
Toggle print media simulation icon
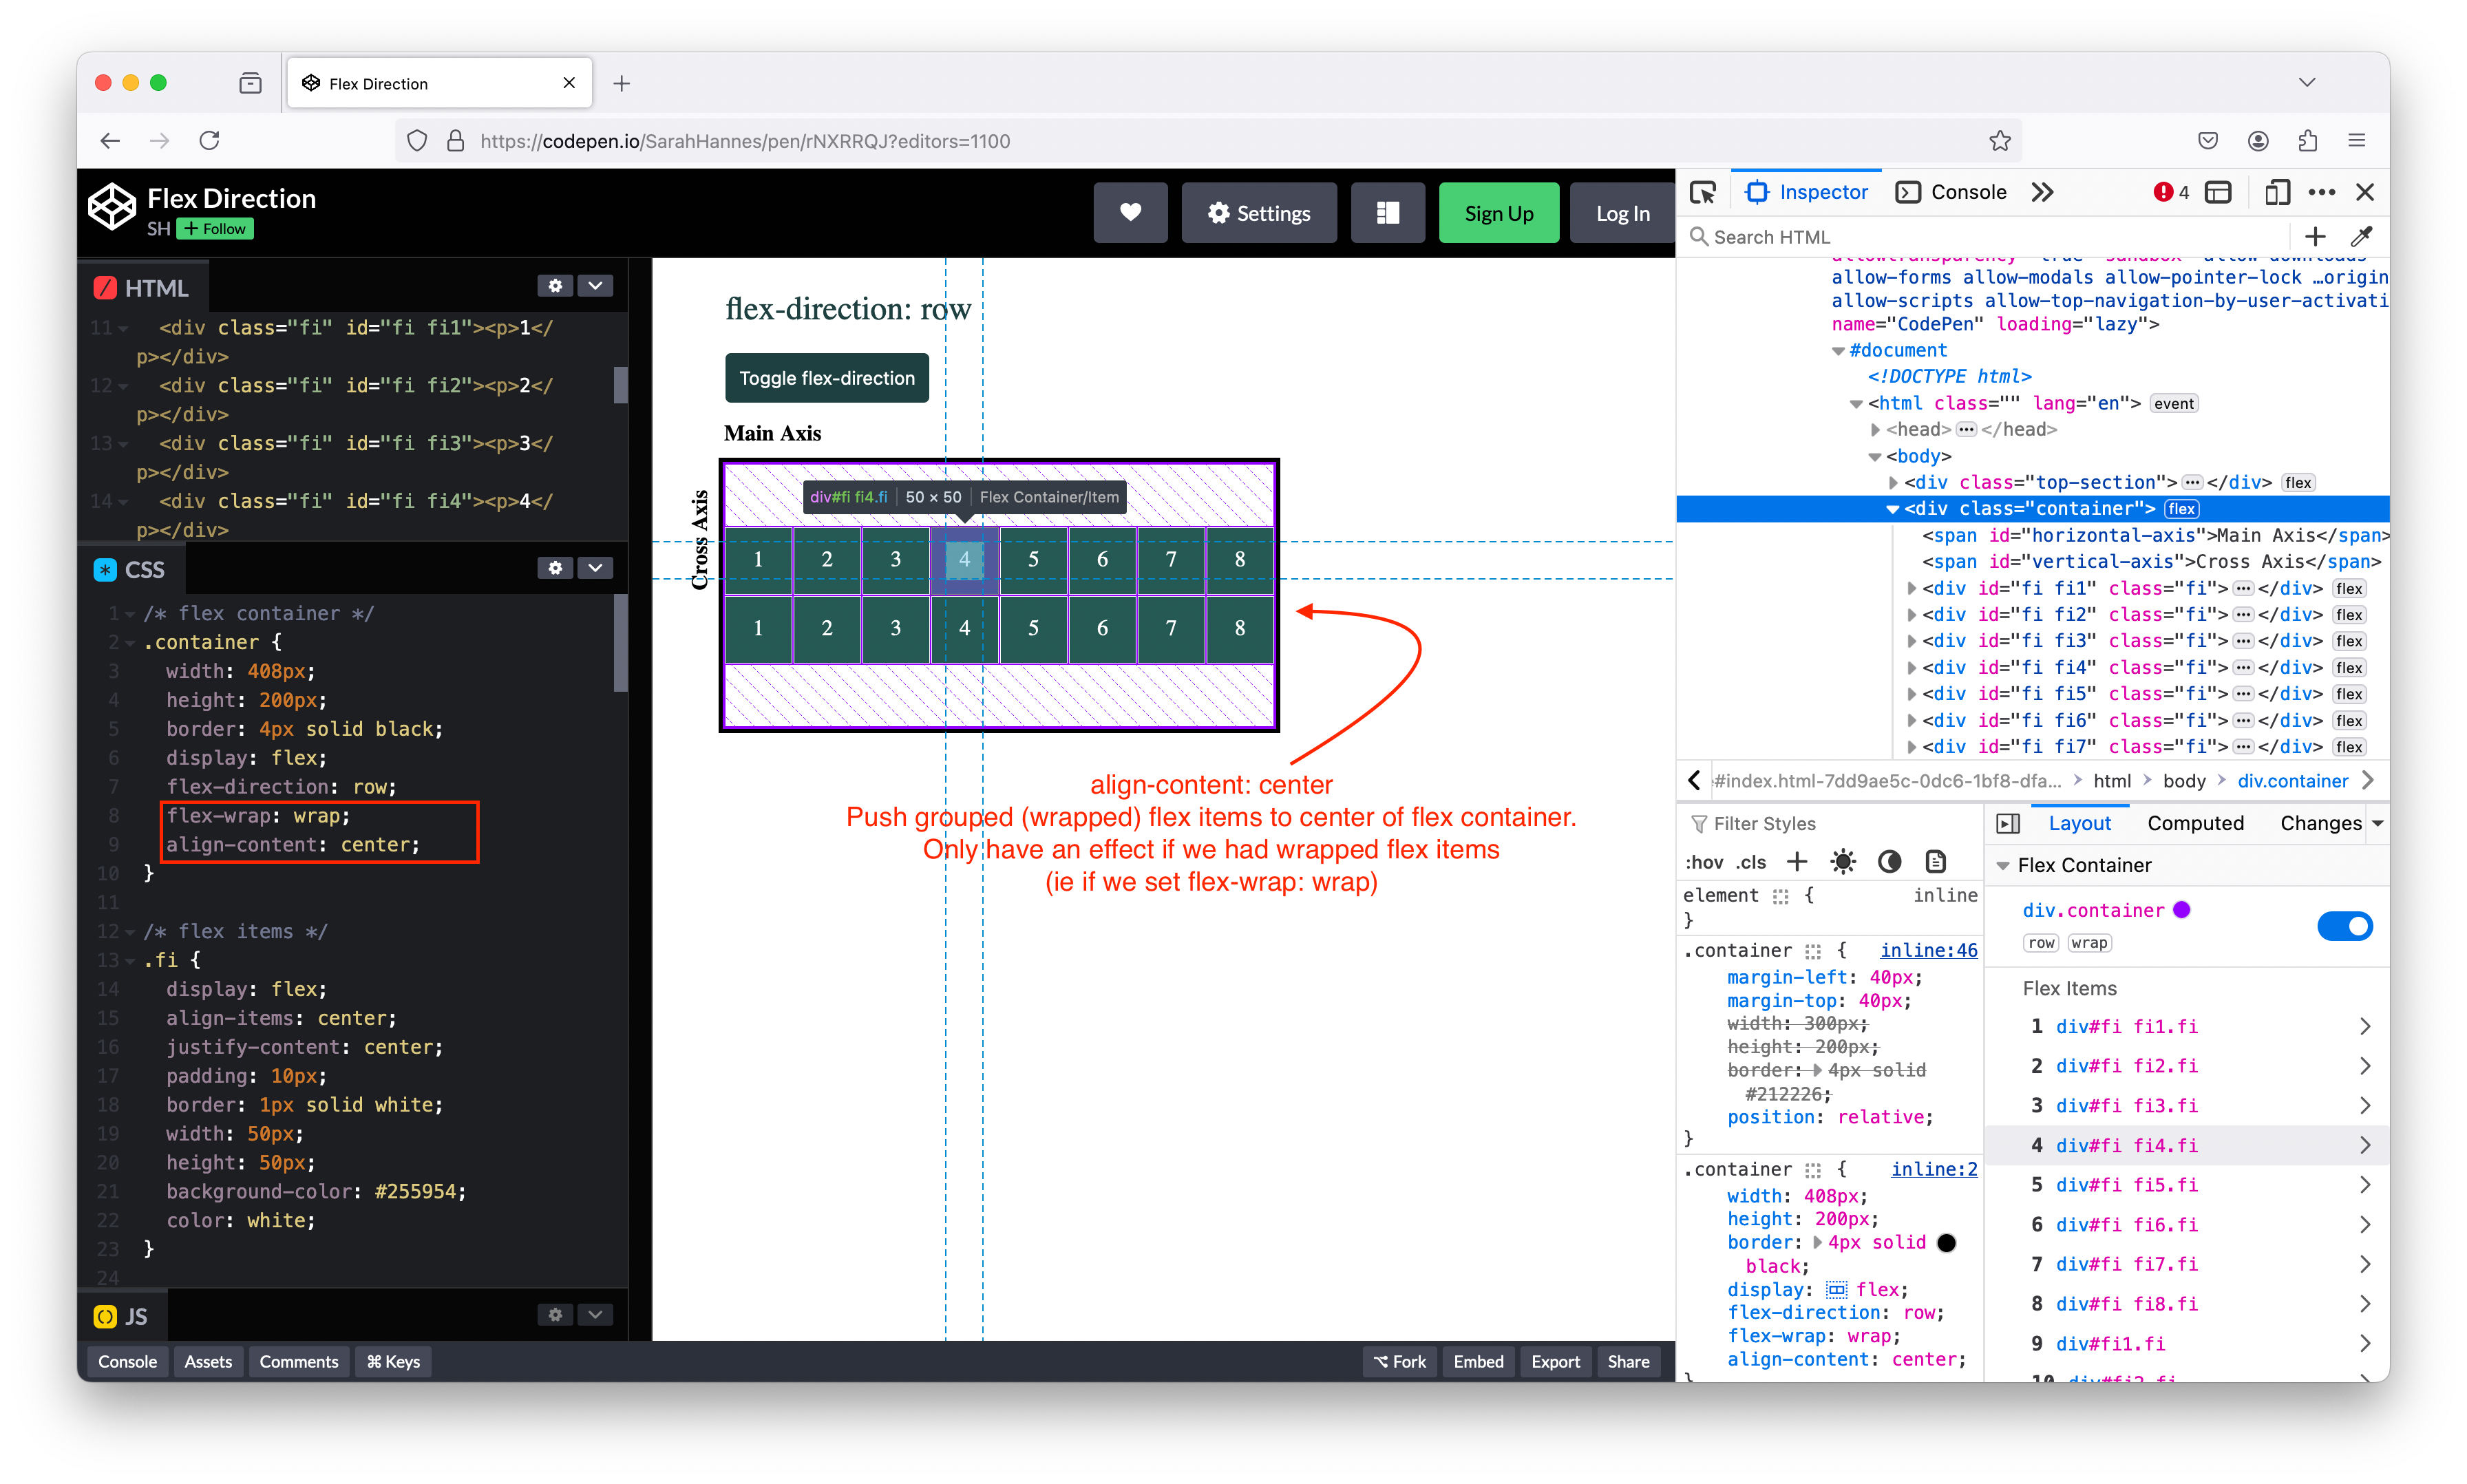point(1935,862)
